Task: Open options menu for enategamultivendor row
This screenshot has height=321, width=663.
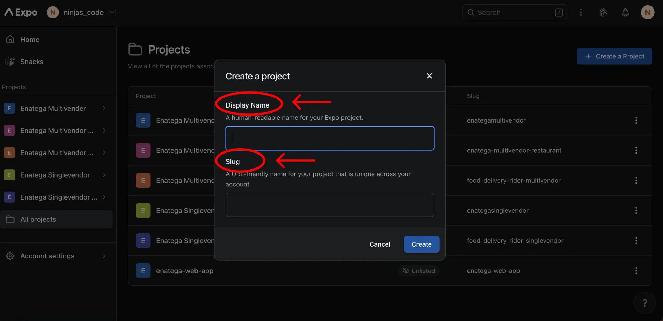Action: point(636,120)
